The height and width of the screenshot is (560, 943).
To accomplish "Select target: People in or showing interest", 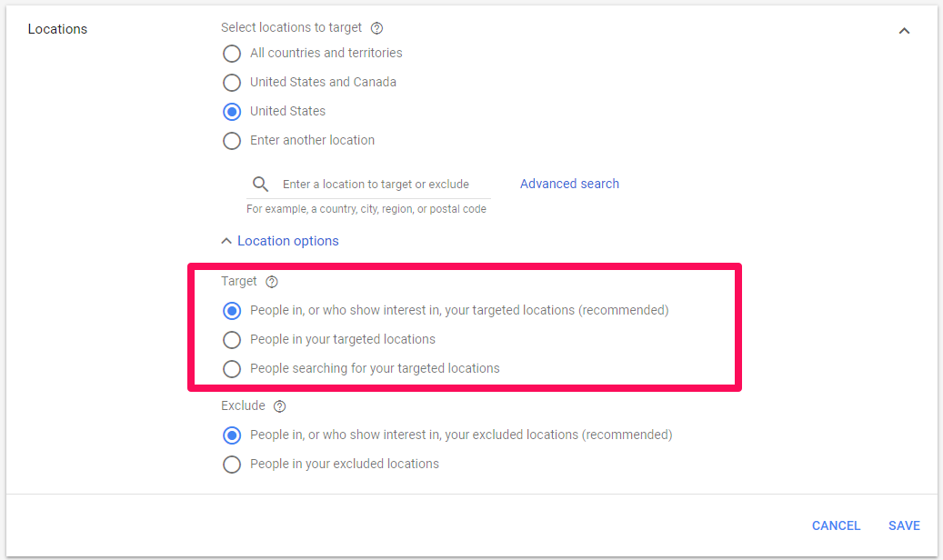I will 233,311.
